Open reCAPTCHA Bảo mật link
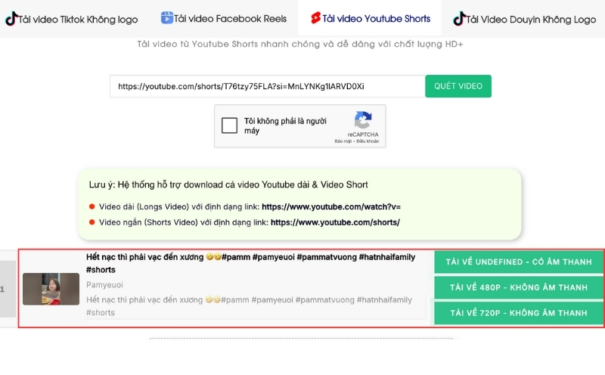 [343, 141]
